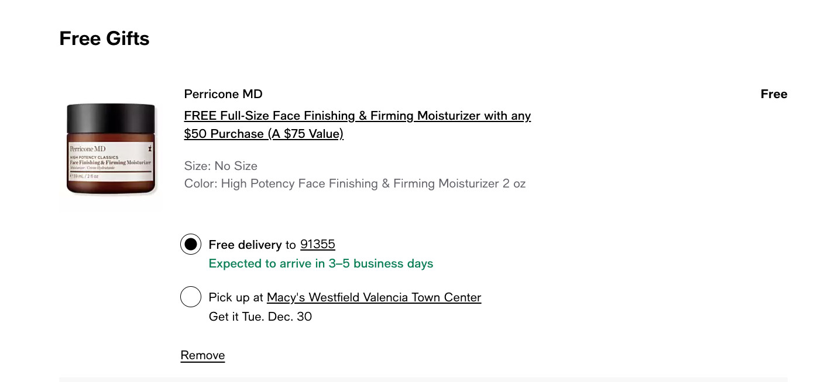Click the white label on the jar image
Image resolution: width=831 pixels, height=382 pixels.
click(111, 162)
